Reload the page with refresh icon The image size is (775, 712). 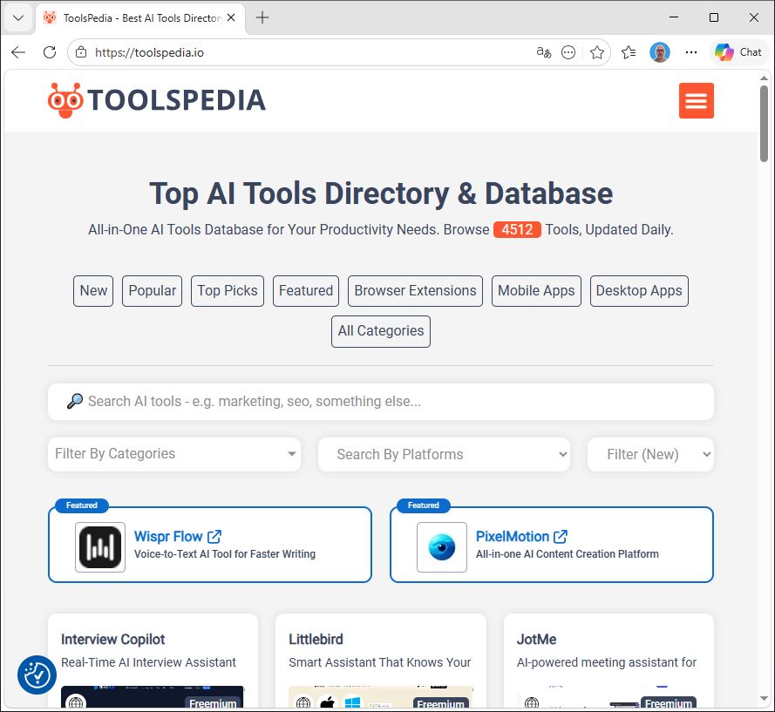50,52
